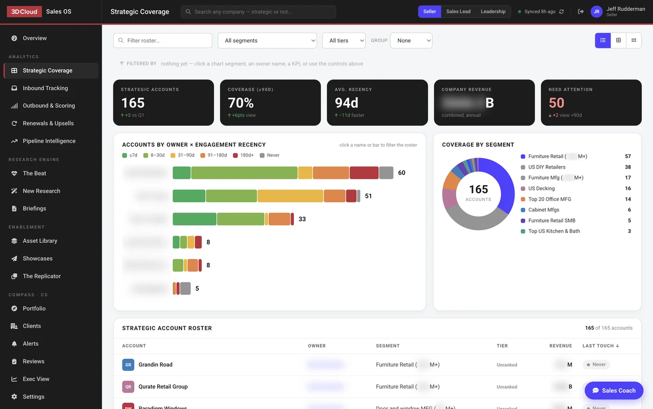Click the Alerts bell icon
The height and width of the screenshot is (409, 653).
[x=14, y=344]
